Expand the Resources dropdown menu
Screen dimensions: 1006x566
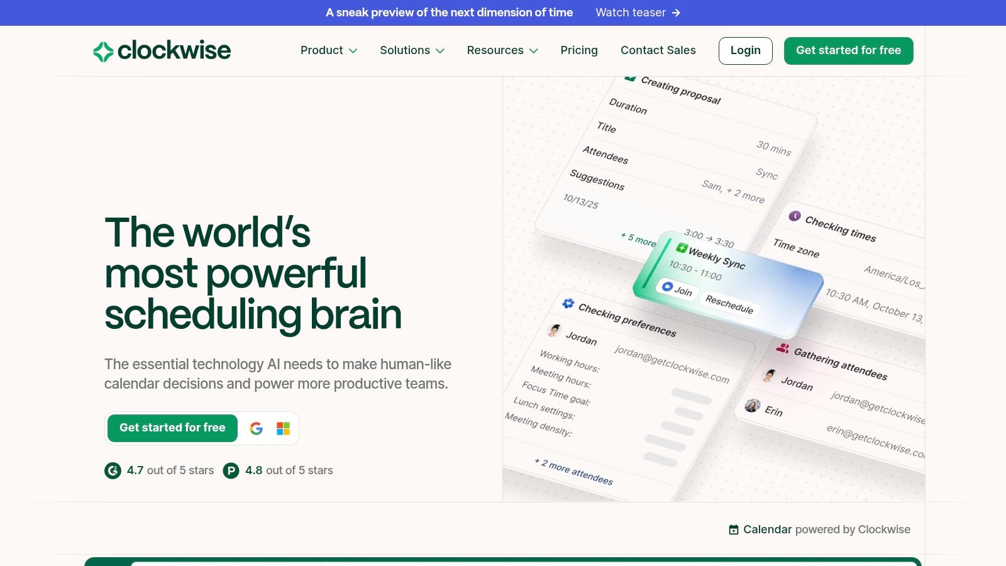tap(502, 50)
